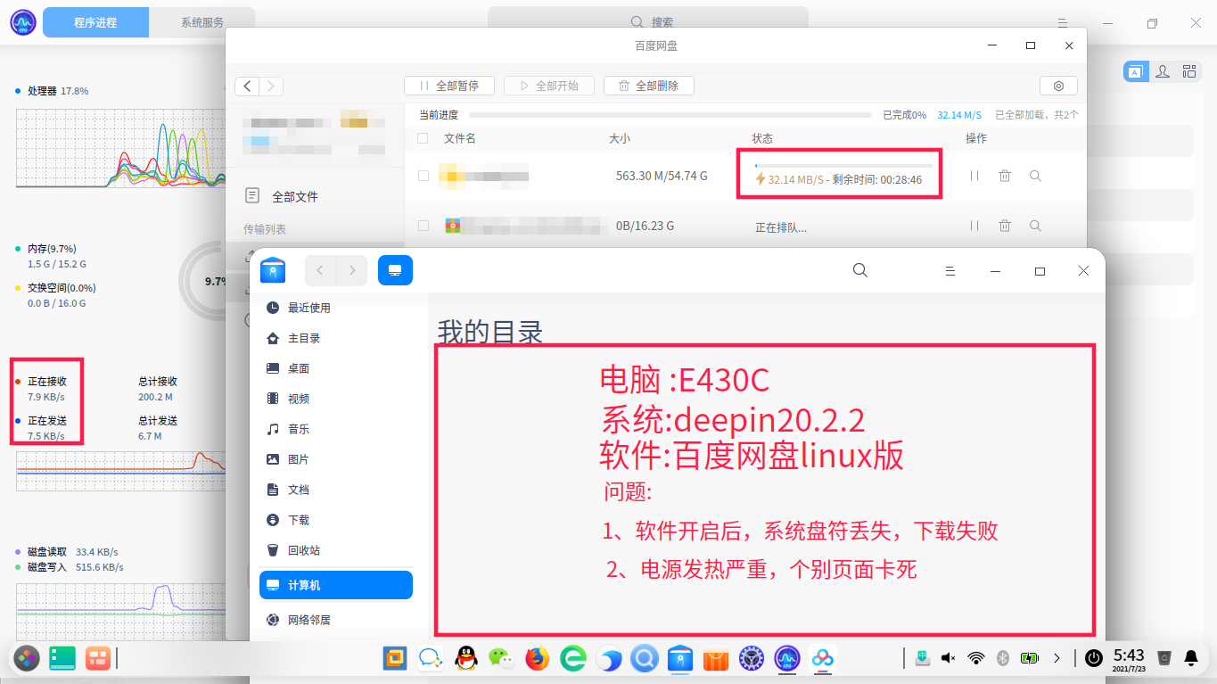This screenshot has width=1217, height=684.
Task: Open Baidu Netdisk settings gear
Action: (1058, 86)
